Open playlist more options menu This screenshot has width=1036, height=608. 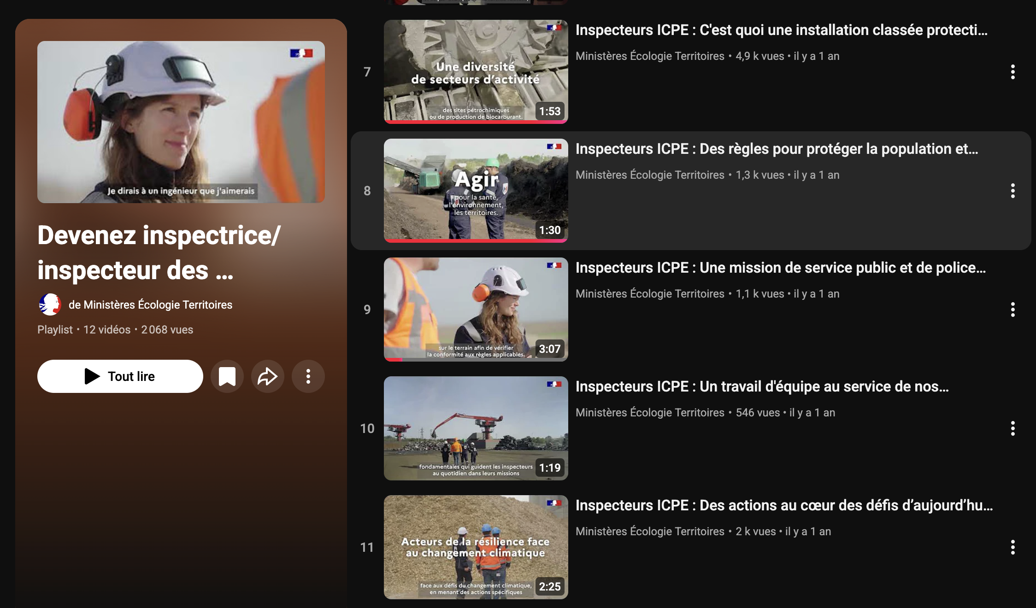(308, 376)
